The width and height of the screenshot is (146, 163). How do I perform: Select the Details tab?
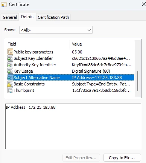pyautogui.click(x=27, y=17)
